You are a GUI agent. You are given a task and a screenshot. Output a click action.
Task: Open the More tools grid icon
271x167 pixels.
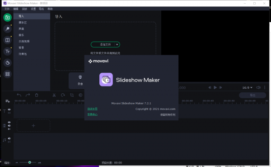point(7,74)
